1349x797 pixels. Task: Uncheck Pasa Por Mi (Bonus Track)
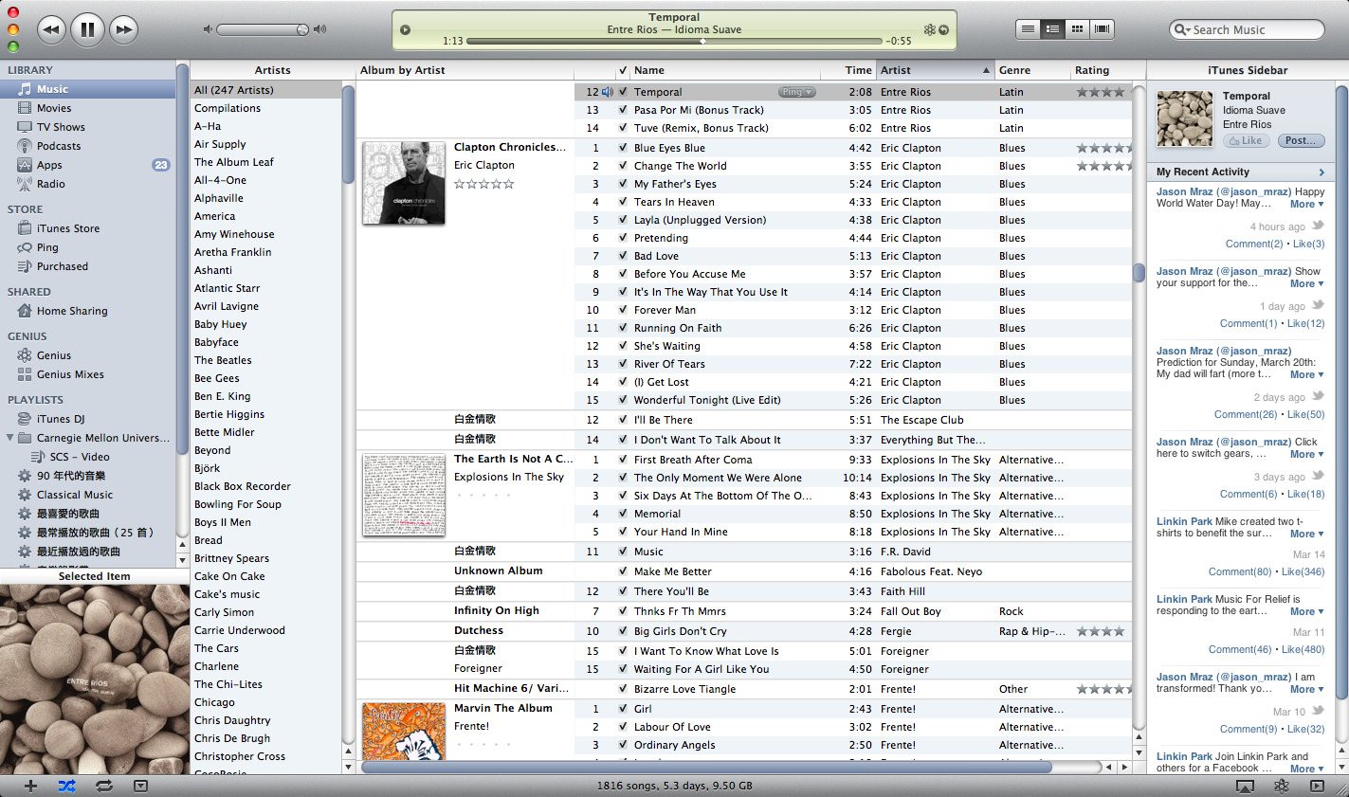(623, 110)
